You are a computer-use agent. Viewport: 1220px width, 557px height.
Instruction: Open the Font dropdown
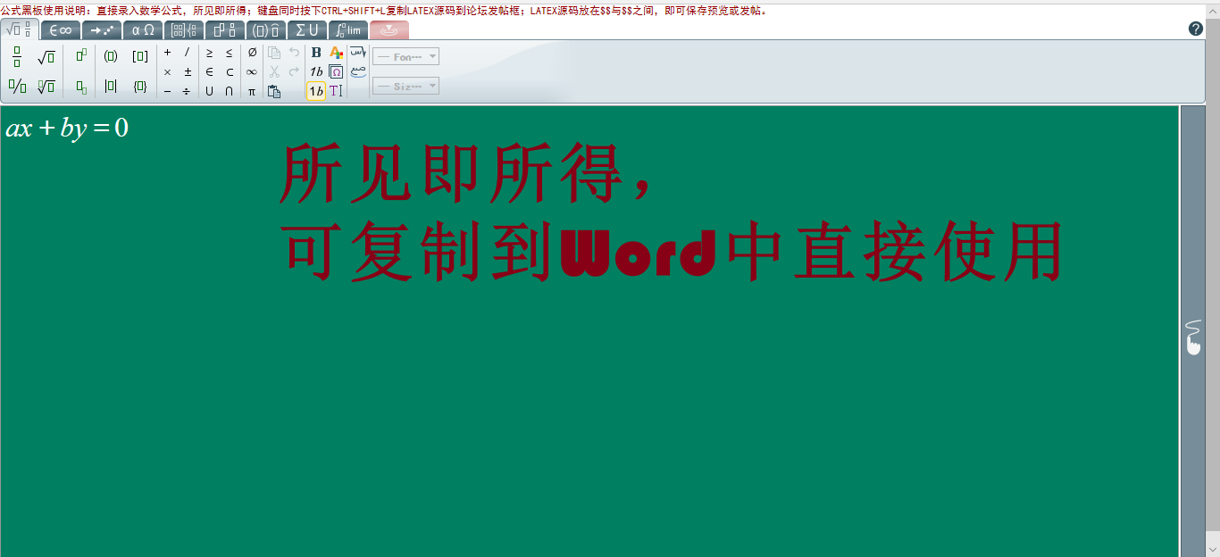tap(405, 56)
